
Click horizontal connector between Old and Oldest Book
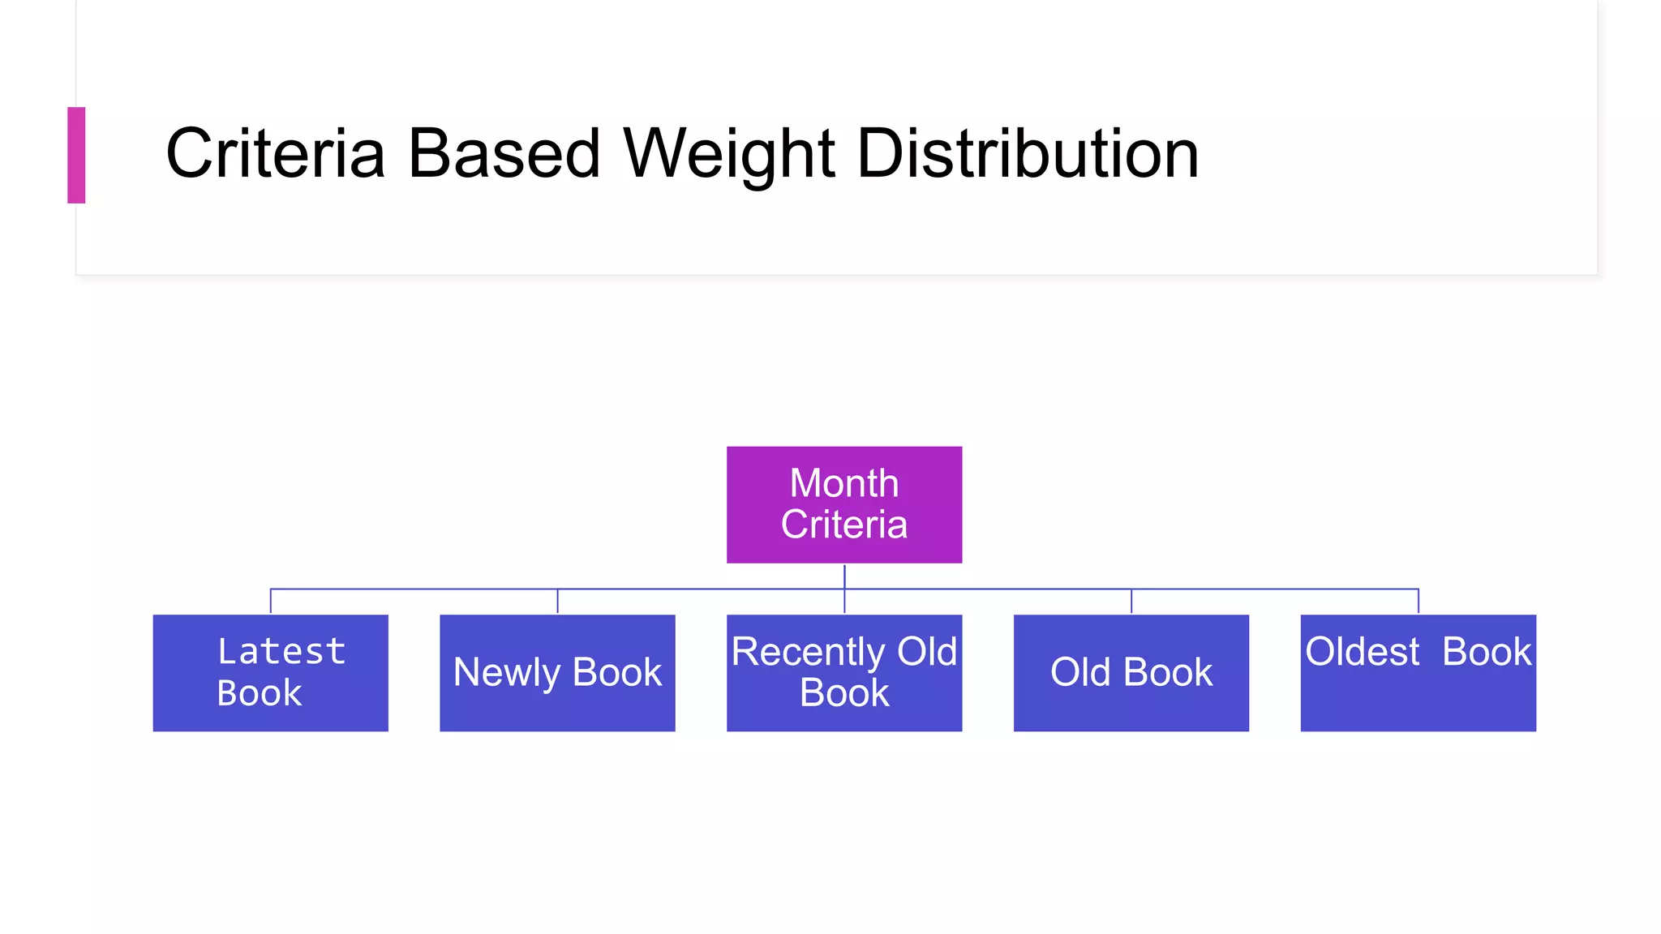(x=1275, y=589)
